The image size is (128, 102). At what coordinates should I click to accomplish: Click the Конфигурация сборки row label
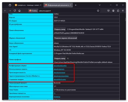click(x=18, y=66)
